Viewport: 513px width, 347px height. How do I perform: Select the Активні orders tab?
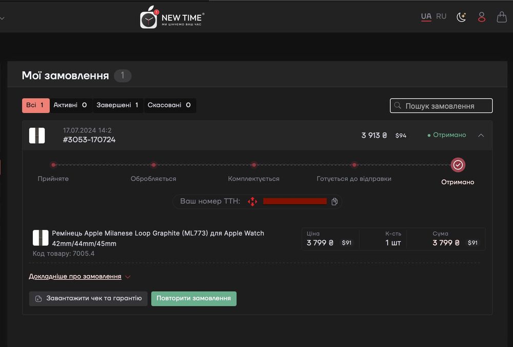(x=71, y=105)
